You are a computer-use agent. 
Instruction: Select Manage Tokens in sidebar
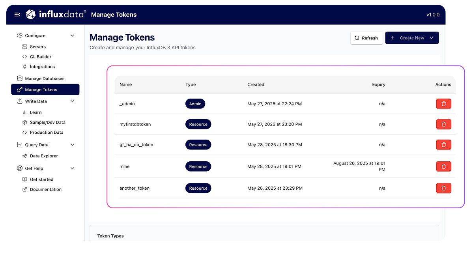tap(45, 90)
